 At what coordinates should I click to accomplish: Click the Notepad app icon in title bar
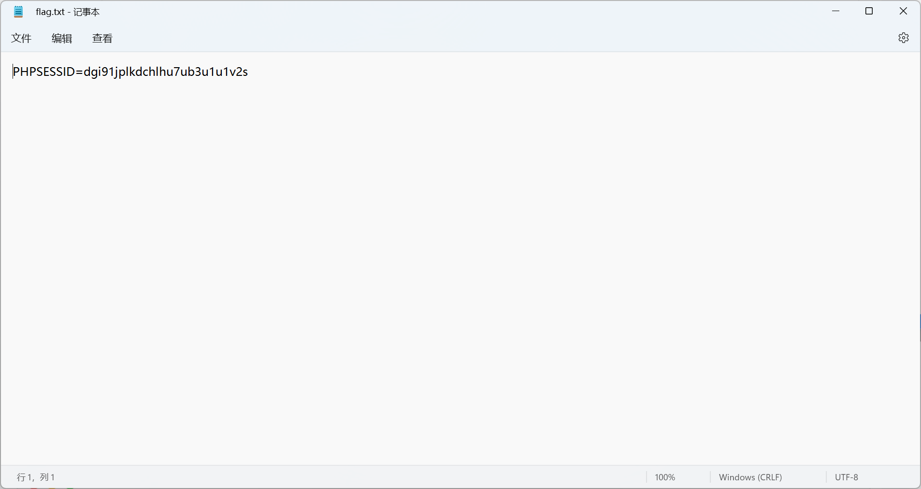[x=18, y=12]
